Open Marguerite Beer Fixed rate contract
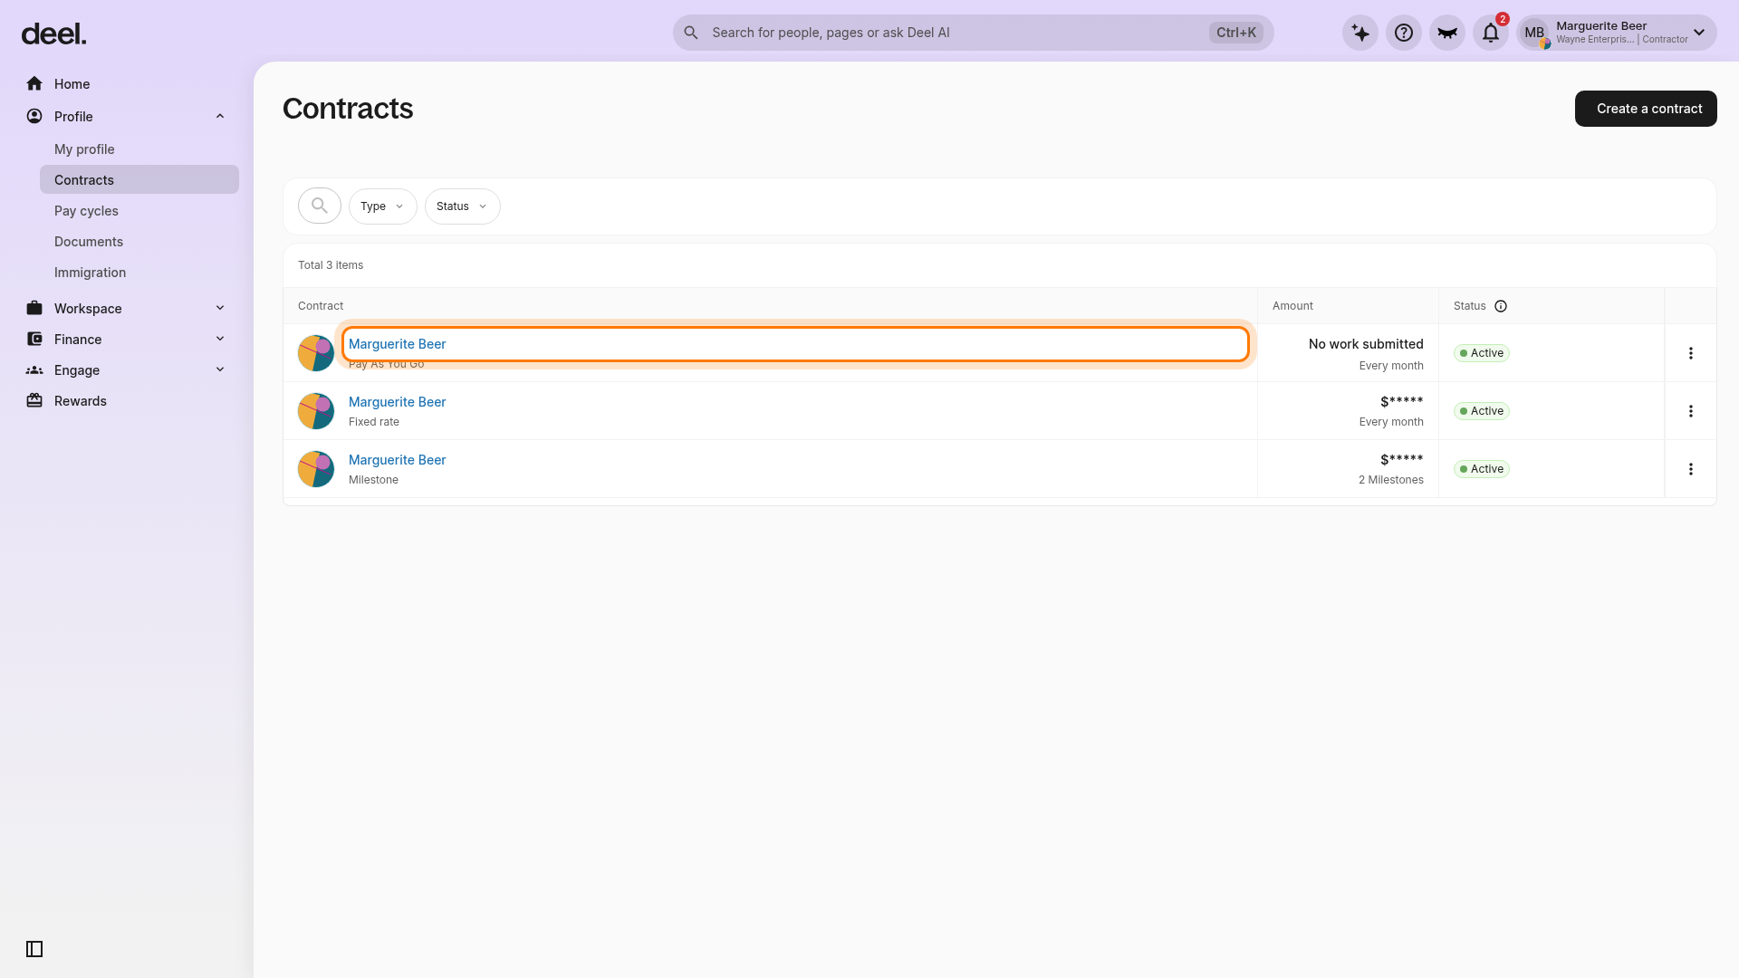 [397, 402]
